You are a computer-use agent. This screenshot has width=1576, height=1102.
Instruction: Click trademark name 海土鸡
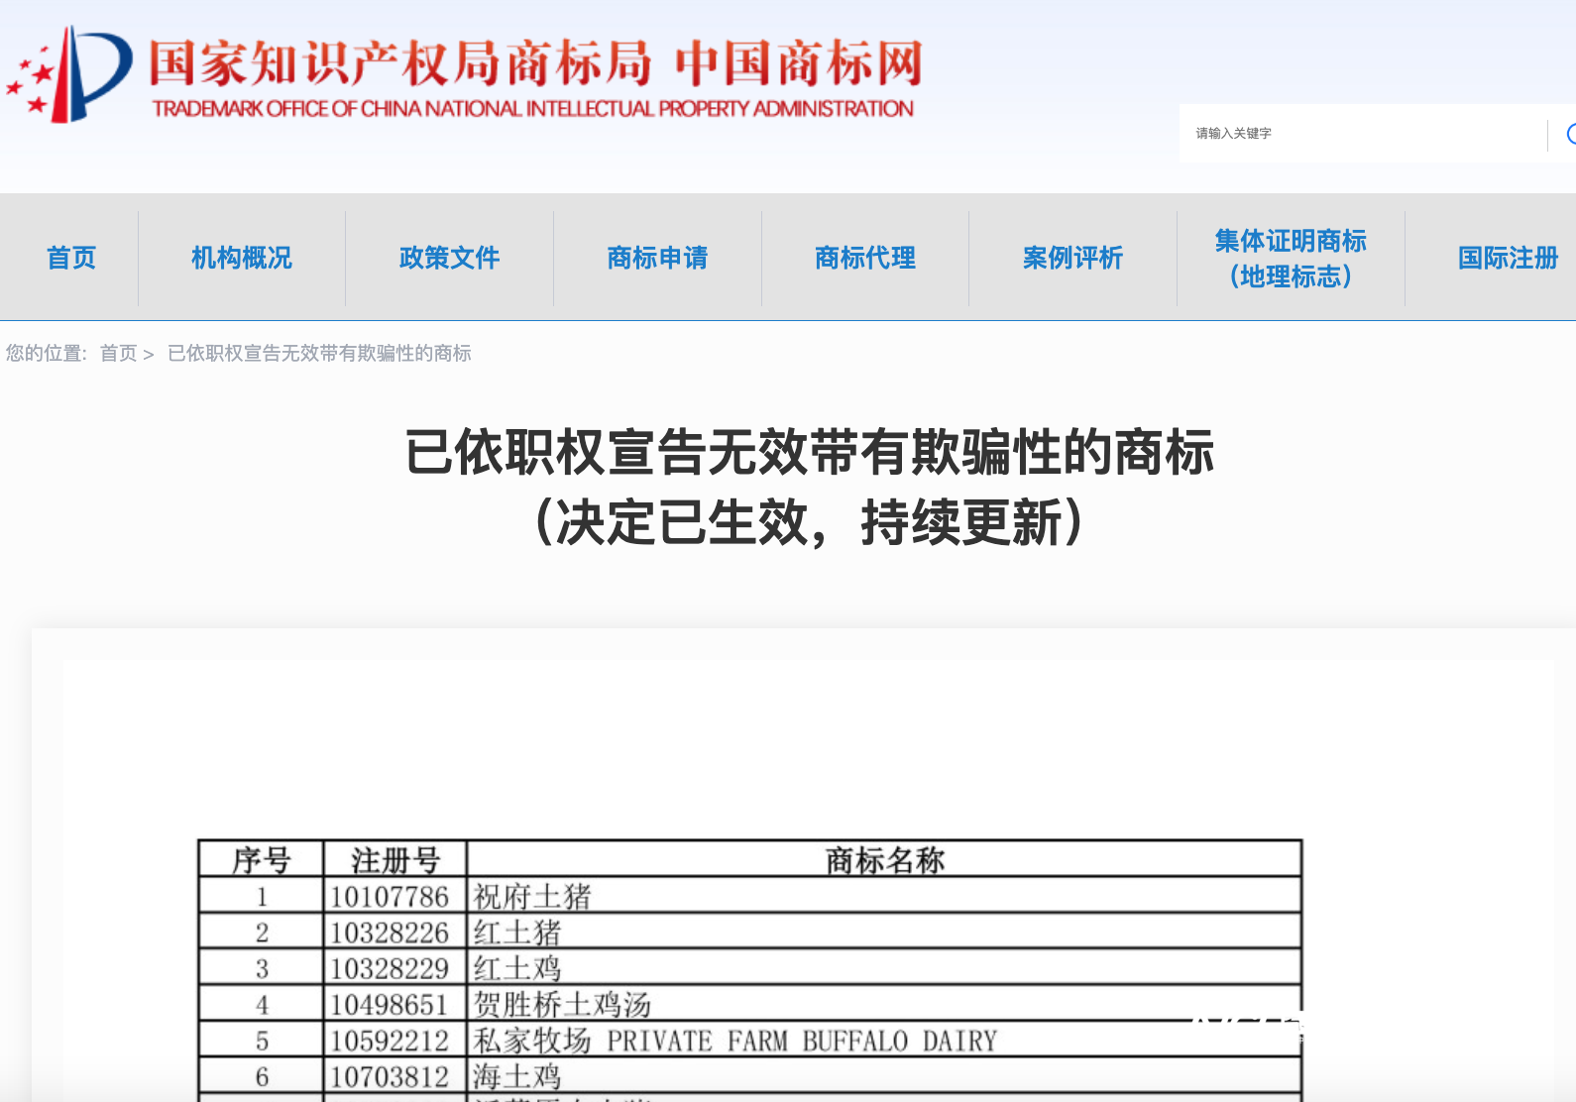click(517, 1076)
